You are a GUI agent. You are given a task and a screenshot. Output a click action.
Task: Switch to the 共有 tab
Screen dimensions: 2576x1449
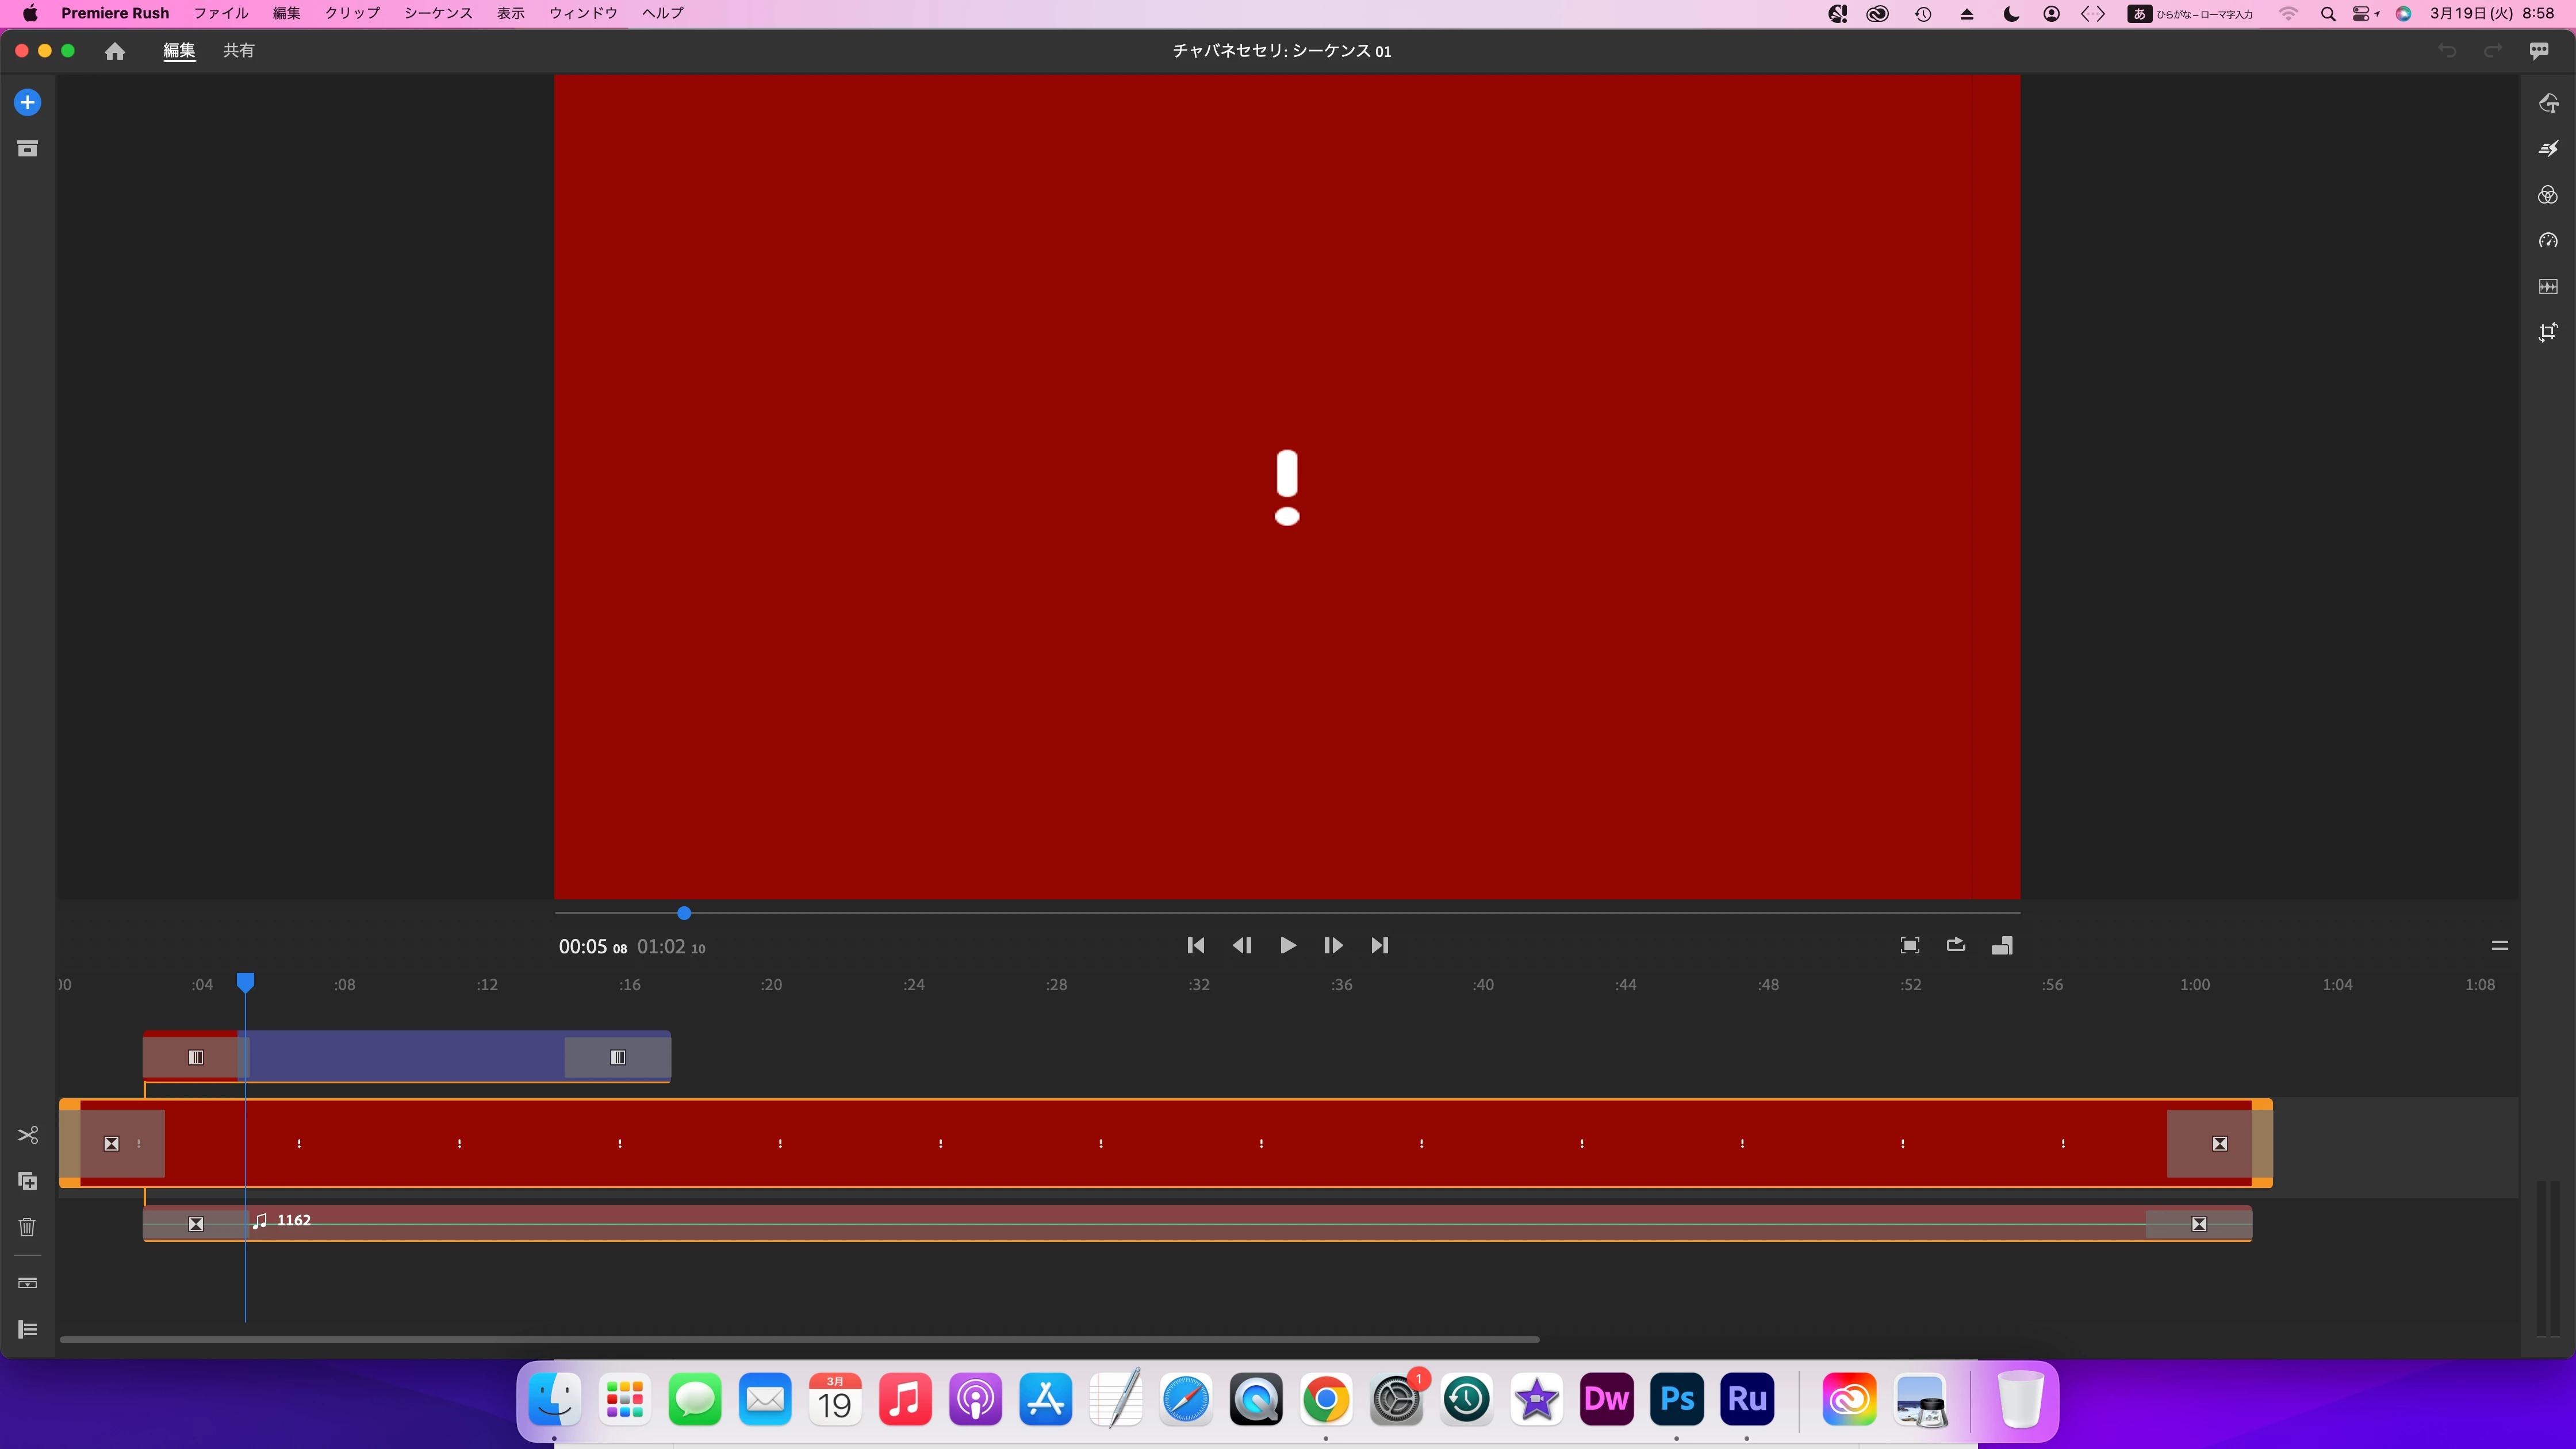[x=238, y=50]
